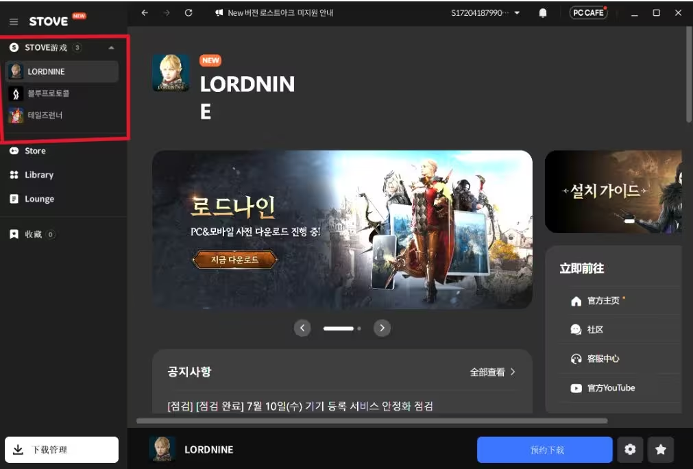The width and height of the screenshot is (693, 469).
Task: Click the Lounge document icon
Action: coord(14,199)
